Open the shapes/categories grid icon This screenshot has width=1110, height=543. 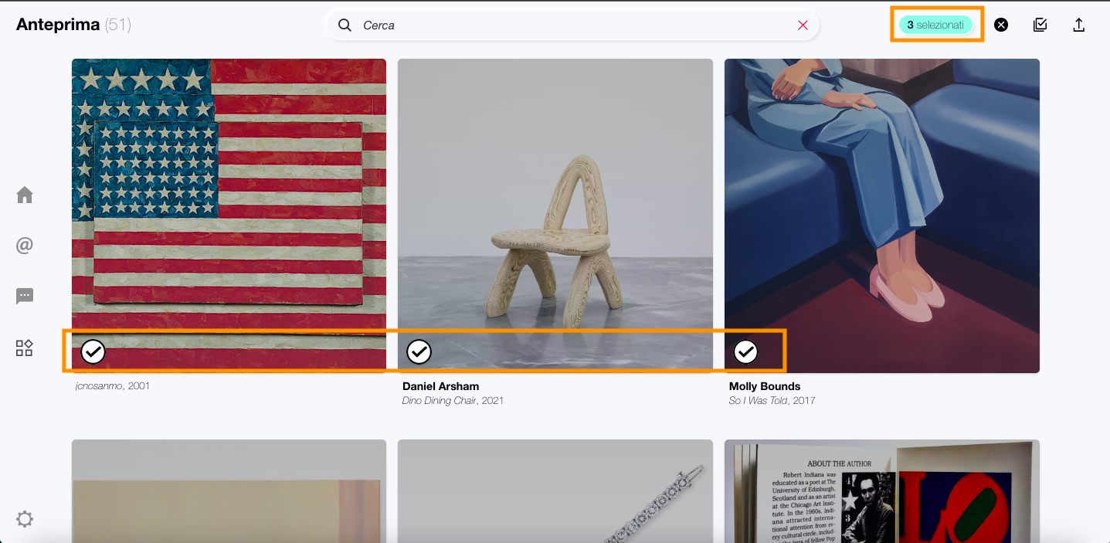coord(25,348)
